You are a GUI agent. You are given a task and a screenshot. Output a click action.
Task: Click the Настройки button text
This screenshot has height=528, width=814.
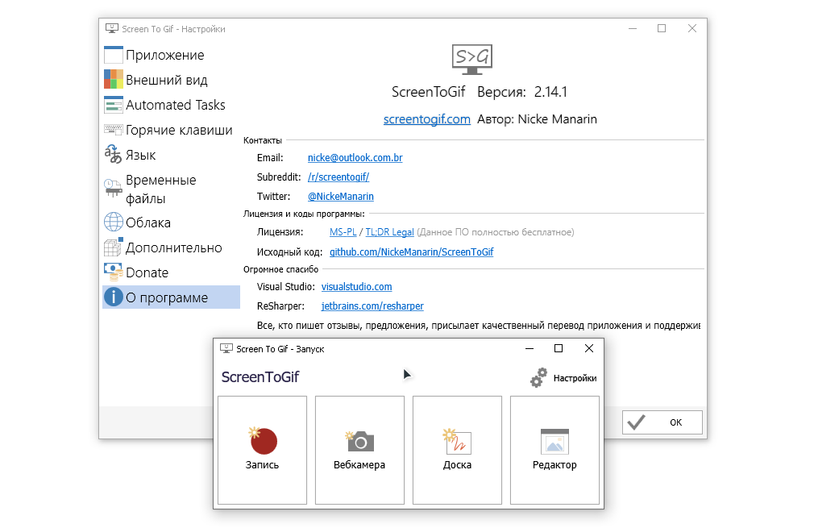(x=575, y=378)
